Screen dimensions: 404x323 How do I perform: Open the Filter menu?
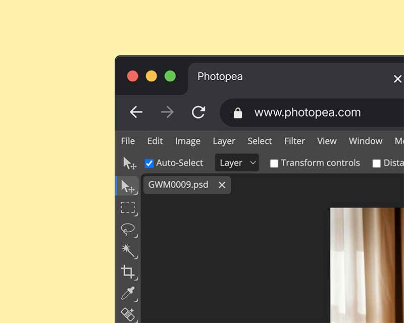click(294, 141)
